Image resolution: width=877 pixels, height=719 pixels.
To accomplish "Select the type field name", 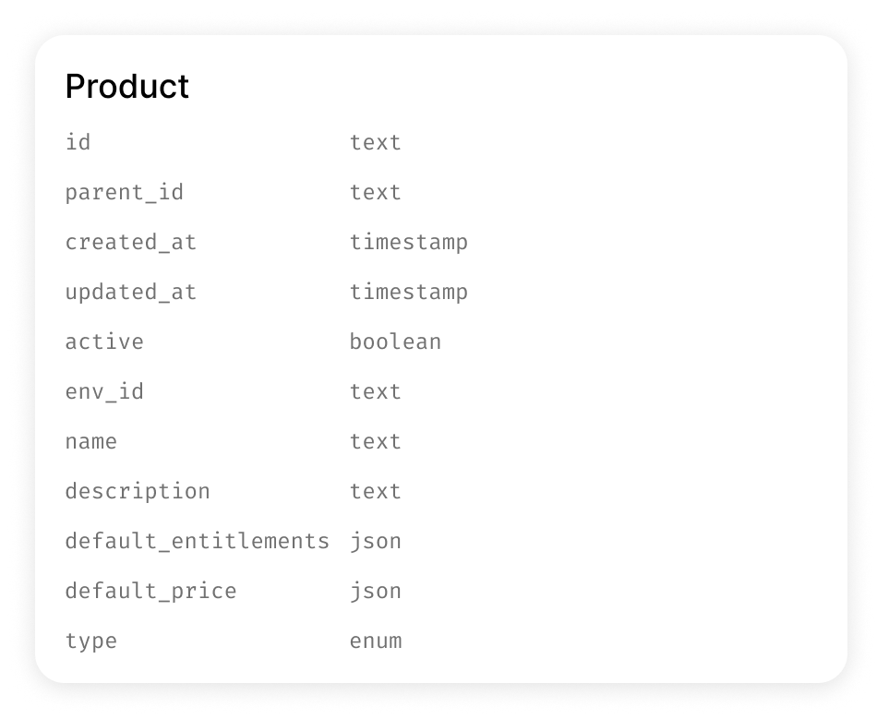I will tap(90, 641).
